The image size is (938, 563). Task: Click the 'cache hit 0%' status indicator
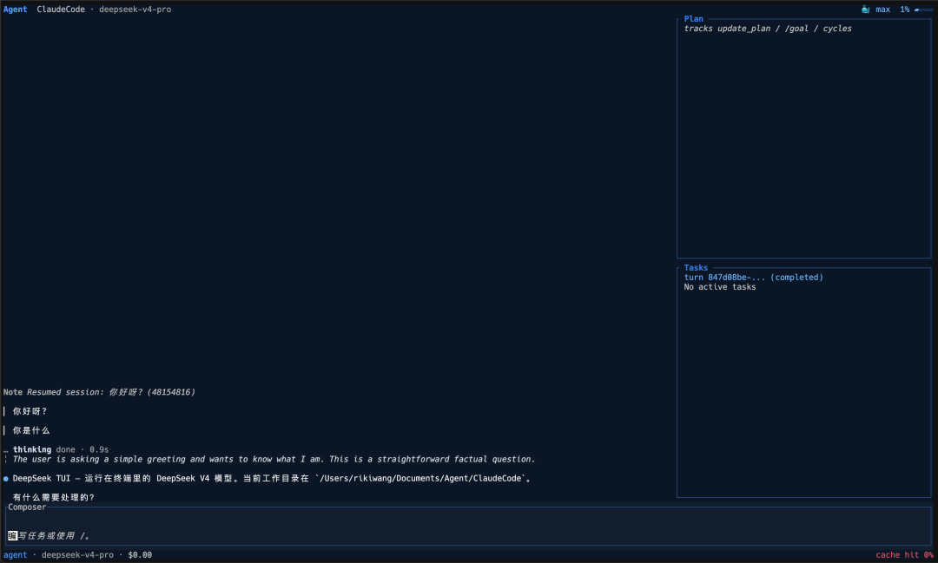point(904,554)
